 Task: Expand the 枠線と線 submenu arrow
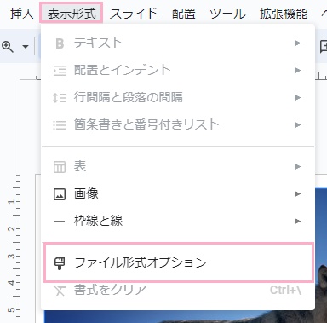[297, 221]
